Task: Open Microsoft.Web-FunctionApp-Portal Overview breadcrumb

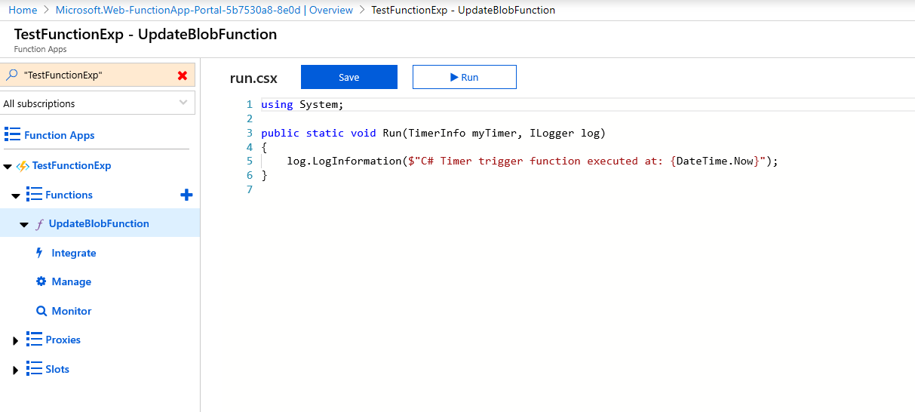Action: pyautogui.click(x=205, y=10)
